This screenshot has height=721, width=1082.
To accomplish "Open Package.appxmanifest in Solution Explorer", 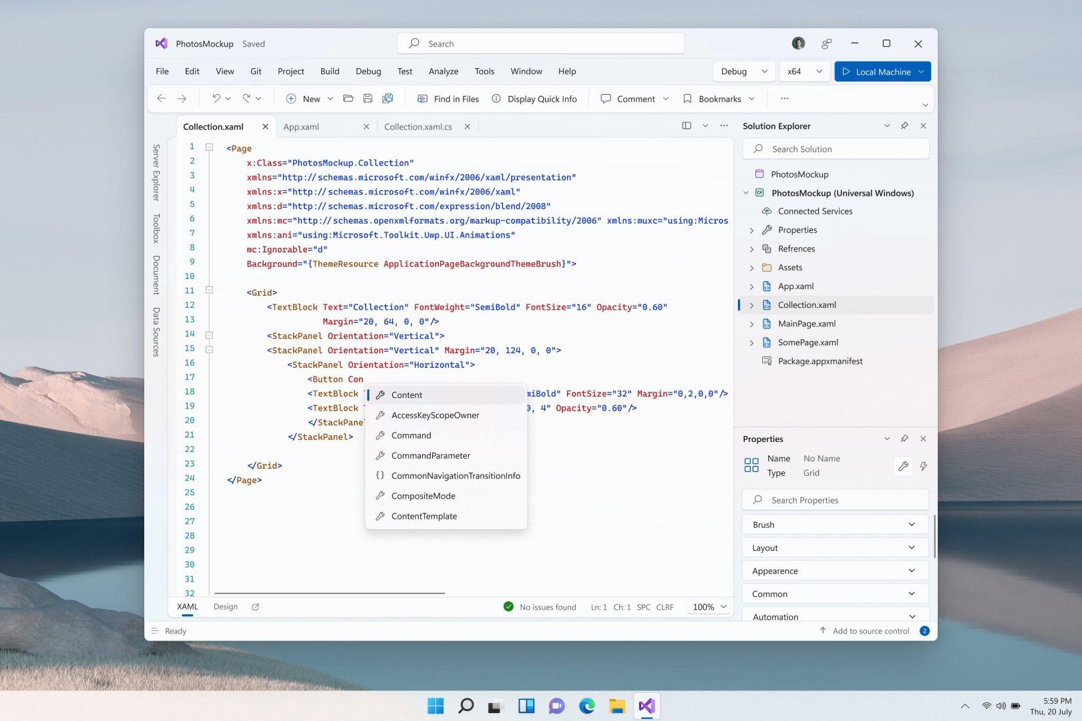I will tap(820, 361).
